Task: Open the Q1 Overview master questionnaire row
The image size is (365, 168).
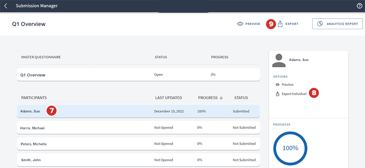Action: [x=138, y=75]
